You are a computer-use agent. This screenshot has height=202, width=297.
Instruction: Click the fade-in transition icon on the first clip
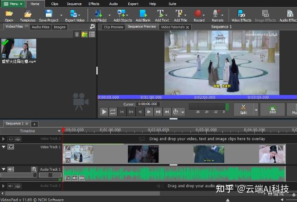pyautogui.click(x=68, y=148)
